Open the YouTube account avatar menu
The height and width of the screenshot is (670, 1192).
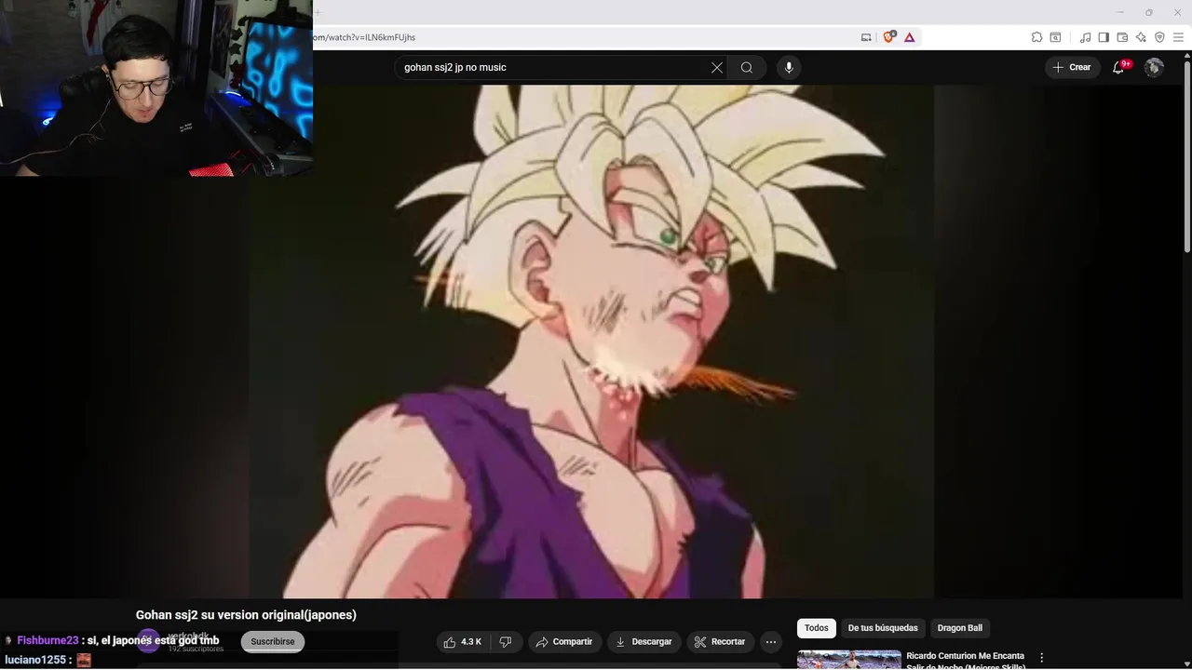click(1154, 67)
